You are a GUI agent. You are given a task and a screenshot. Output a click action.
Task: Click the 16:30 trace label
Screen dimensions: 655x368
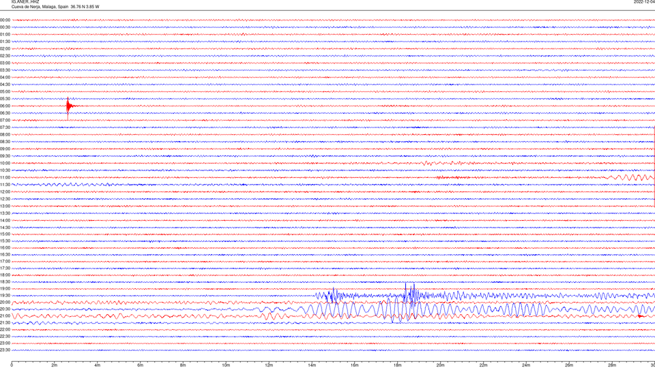click(x=5, y=254)
